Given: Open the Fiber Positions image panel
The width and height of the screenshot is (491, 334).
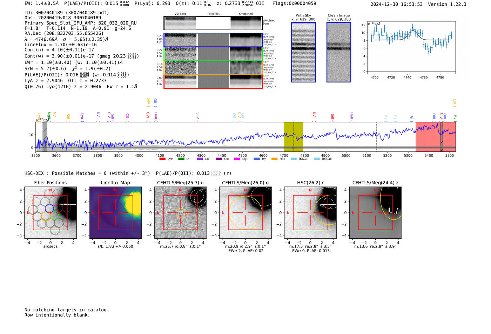Looking at the screenshot, I should (51, 213).
